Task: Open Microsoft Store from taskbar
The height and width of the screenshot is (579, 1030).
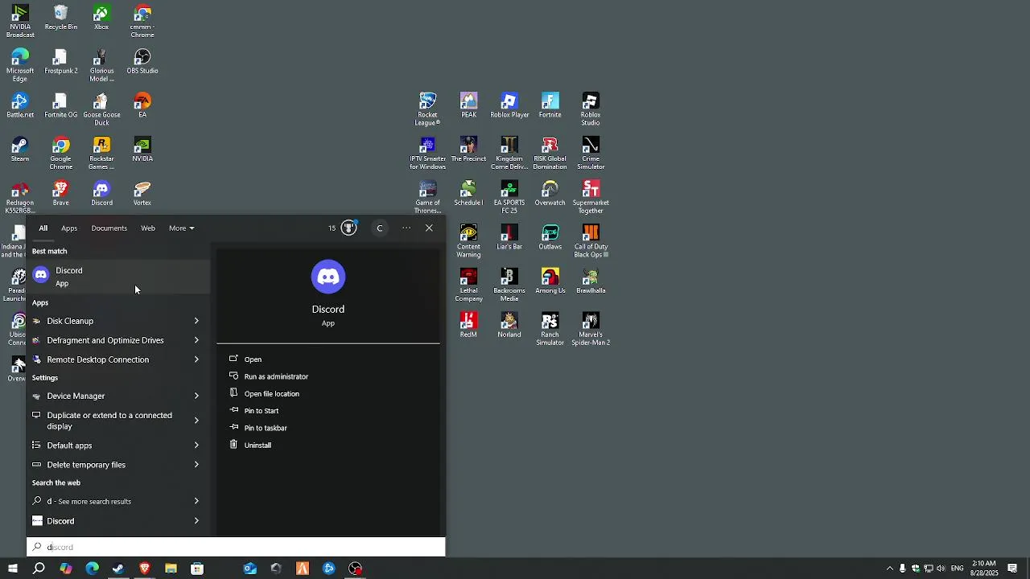Action: tap(197, 569)
